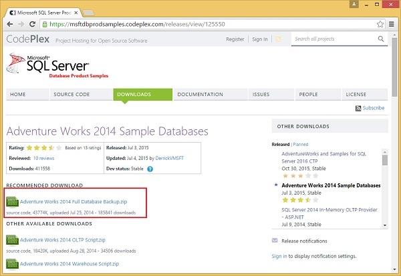Image resolution: width=401 pixels, height=276 pixels.
Task: Click the browser back arrow
Action: pyautogui.click(x=10, y=24)
